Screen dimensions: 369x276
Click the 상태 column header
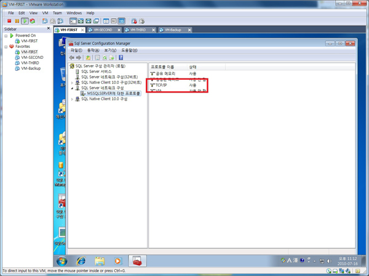point(206,67)
